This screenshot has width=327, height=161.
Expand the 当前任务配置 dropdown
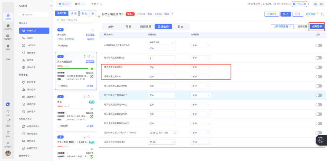pyautogui.click(x=282, y=27)
